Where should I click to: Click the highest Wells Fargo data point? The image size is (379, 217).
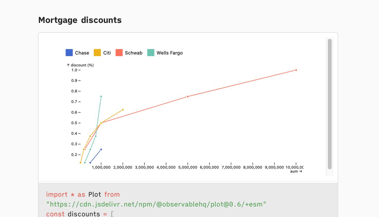pyautogui.click(x=101, y=97)
